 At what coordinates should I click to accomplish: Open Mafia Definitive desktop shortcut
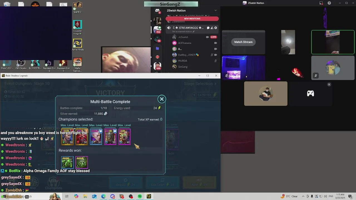[x=77, y=65]
